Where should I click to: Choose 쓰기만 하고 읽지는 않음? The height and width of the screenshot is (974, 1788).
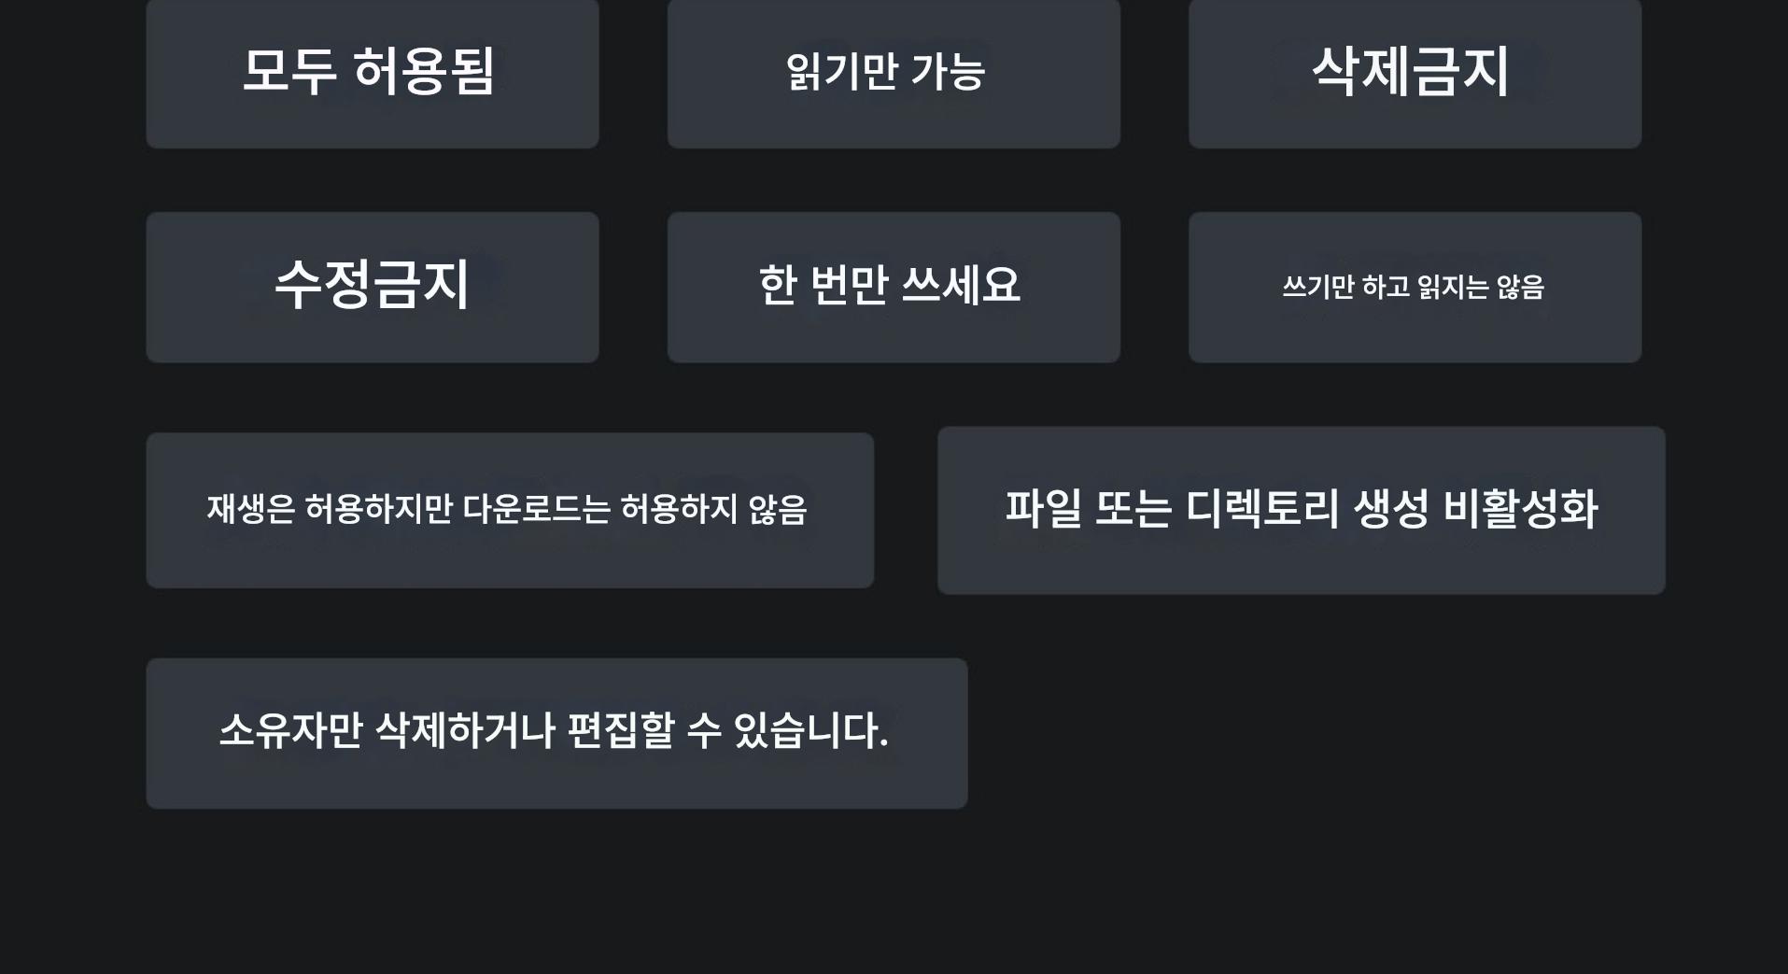pyautogui.click(x=1414, y=287)
